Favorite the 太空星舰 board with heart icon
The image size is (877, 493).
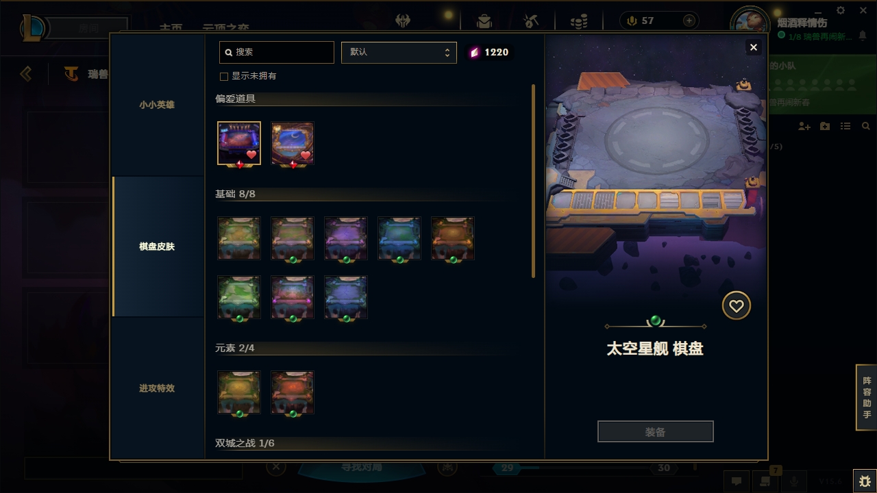pyautogui.click(x=737, y=306)
